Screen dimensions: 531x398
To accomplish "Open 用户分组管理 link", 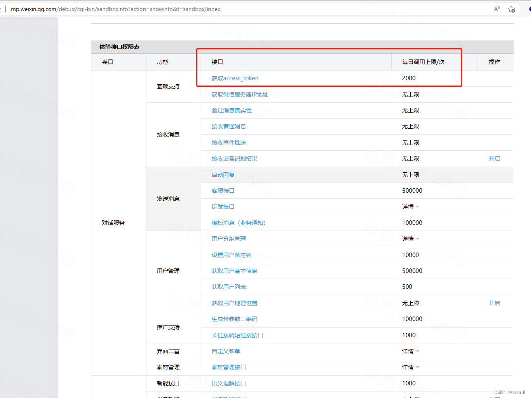I will point(229,239).
